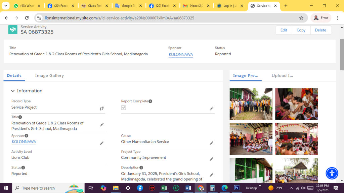Edit the Report Complete field pencil
344x193 pixels.
(x=212, y=109)
